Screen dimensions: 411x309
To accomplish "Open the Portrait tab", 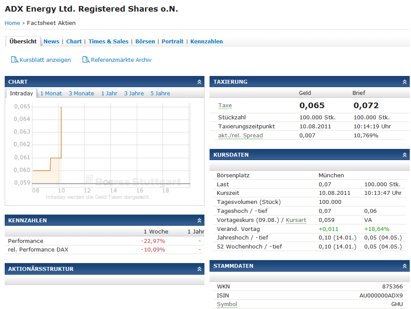I will click(172, 41).
